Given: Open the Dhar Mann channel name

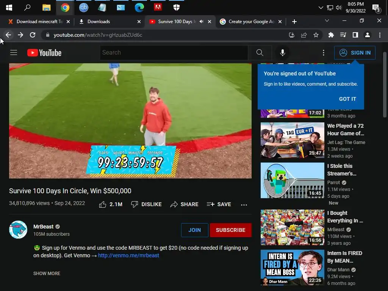Looking at the screenshot, I should [338, 270].
